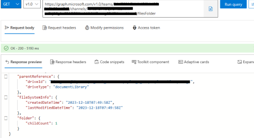Click the Modify permissions key icon
This screenshot has width=254, height=138.
point(87,28)
